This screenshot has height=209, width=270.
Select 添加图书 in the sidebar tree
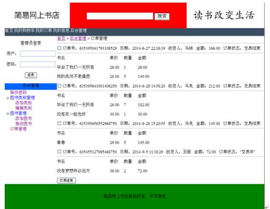click(24, 118)
